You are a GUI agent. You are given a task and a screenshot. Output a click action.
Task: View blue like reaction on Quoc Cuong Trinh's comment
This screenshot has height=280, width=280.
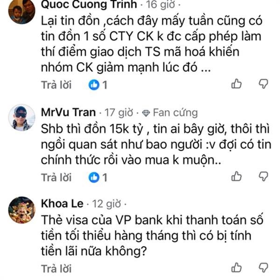pos(94,84)
